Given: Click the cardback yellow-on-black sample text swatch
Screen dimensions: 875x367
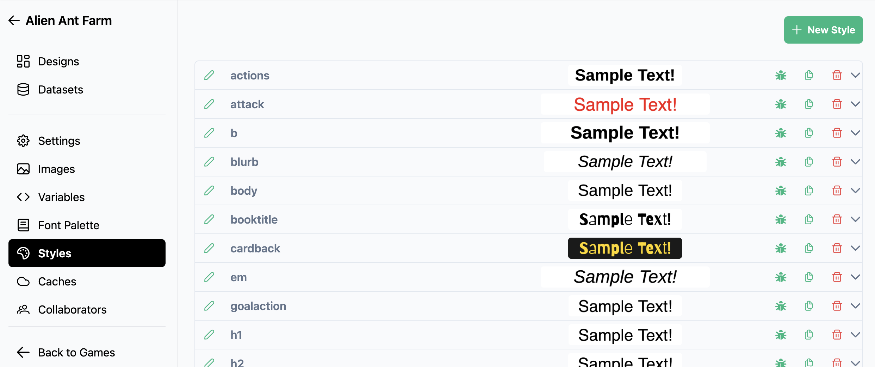Looking at the screenshot, I should (625, 248).
